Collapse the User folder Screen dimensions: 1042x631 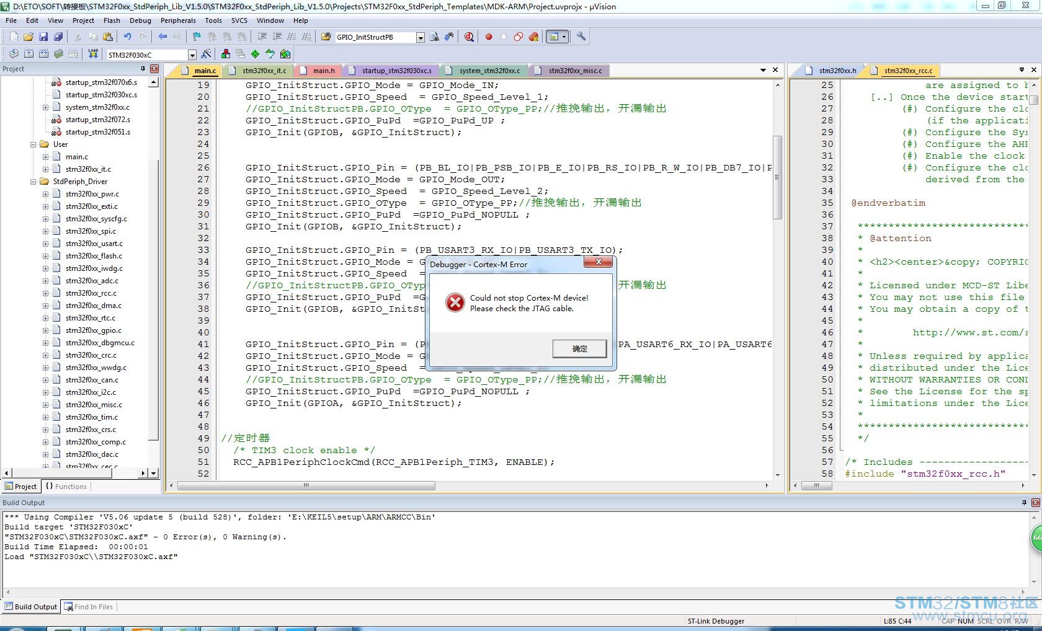tap(33, 144)
